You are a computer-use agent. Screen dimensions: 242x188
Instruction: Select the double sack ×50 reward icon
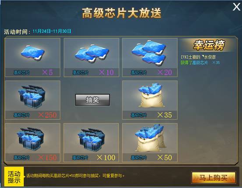pyautogui.click(x=150, y=138)
